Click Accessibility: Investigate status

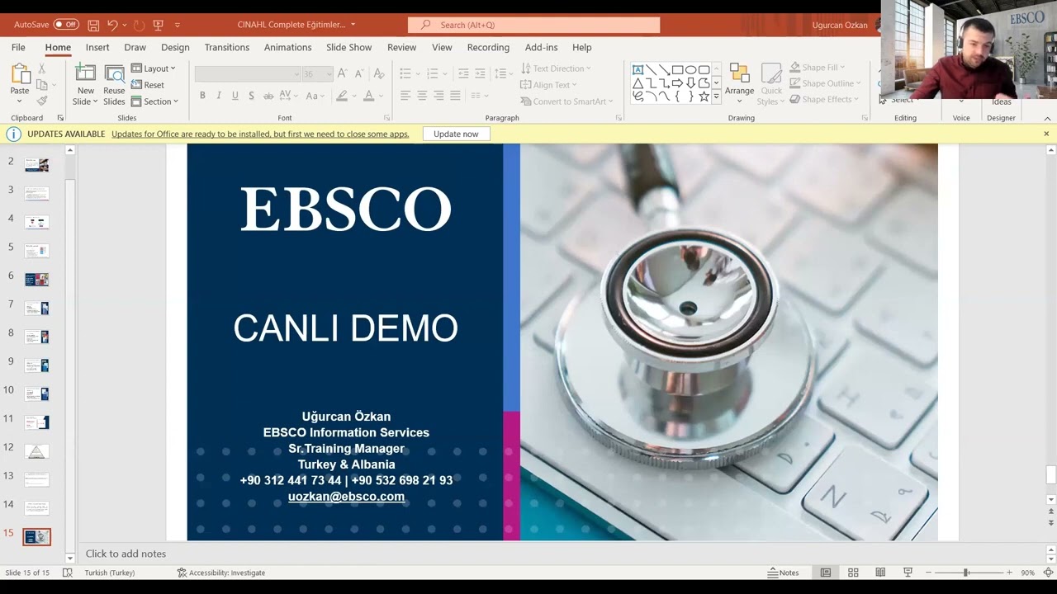point(221,573)
